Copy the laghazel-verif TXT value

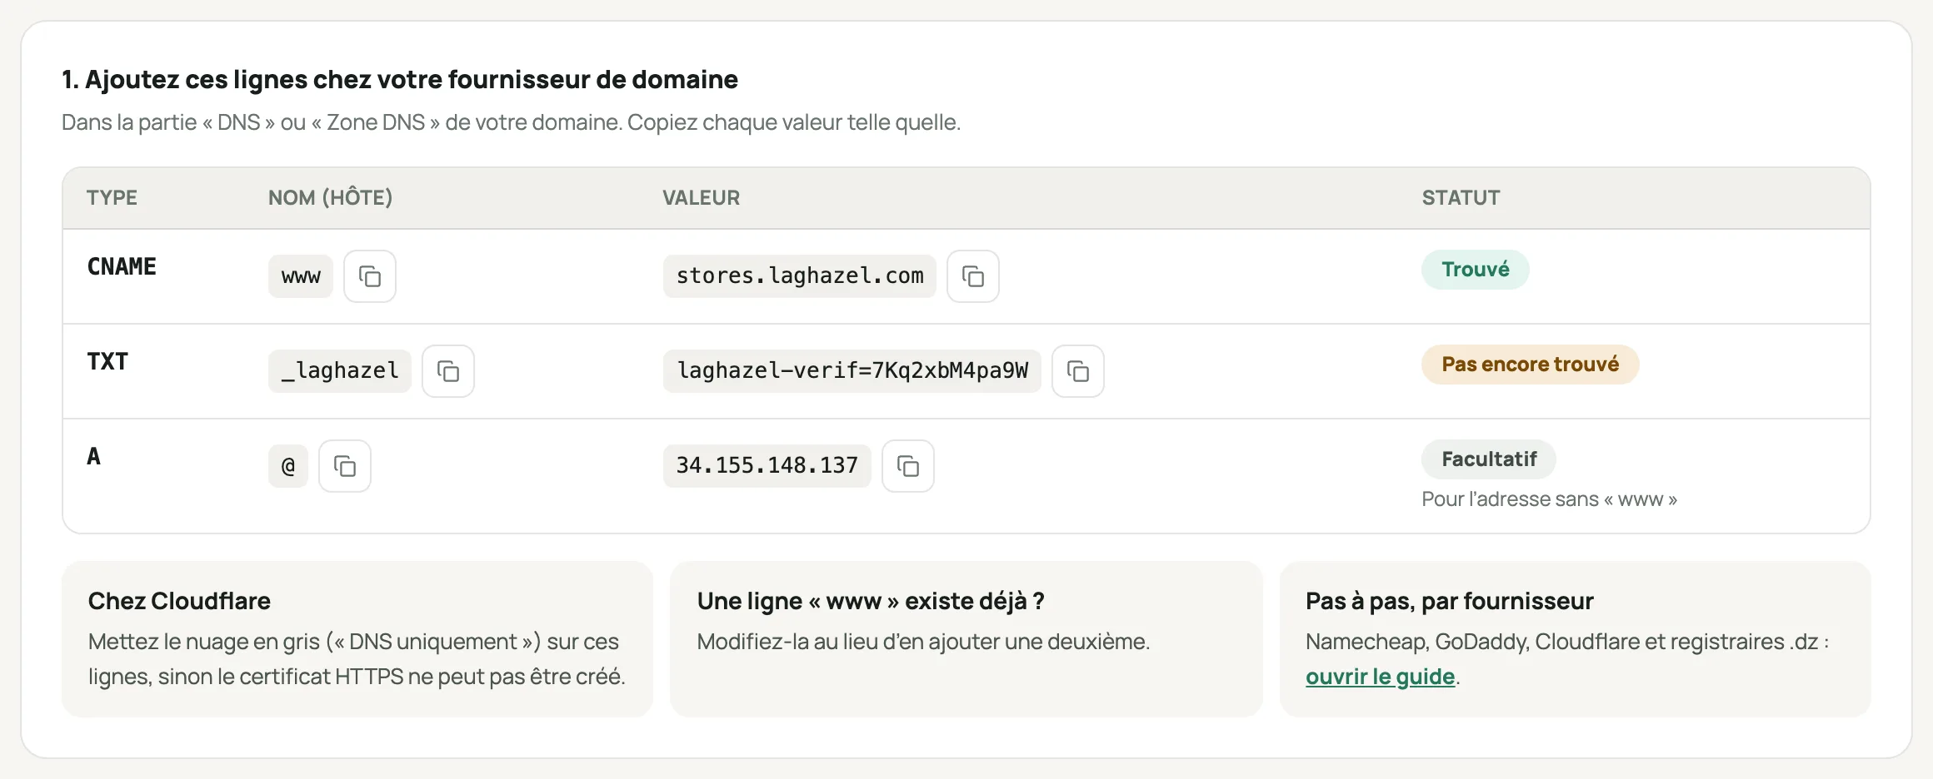[x=1078, y=371]
